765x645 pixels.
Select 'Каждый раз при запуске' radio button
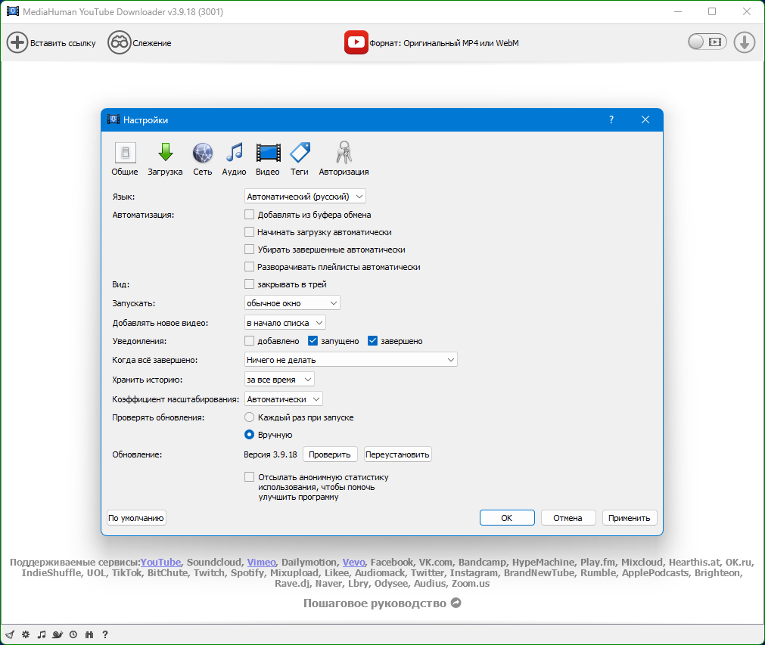(250, 417)
